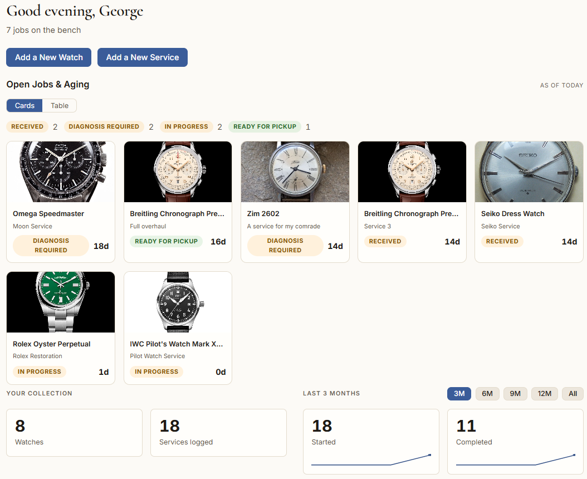
Task: Click the Service 3 subtitle
Action: pos(378,226)
